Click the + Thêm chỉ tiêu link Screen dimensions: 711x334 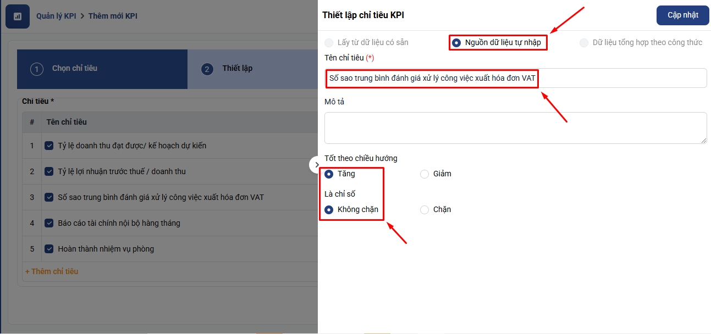pyautogui.click(x=52, y=271)
